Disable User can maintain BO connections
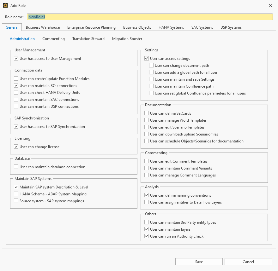The height and width of the screenshot is (271, 278). (x=16, y=86)
